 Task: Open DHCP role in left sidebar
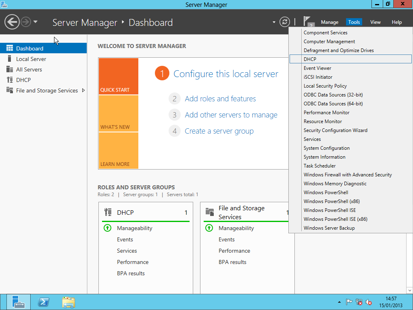click(x=23, y=80)
